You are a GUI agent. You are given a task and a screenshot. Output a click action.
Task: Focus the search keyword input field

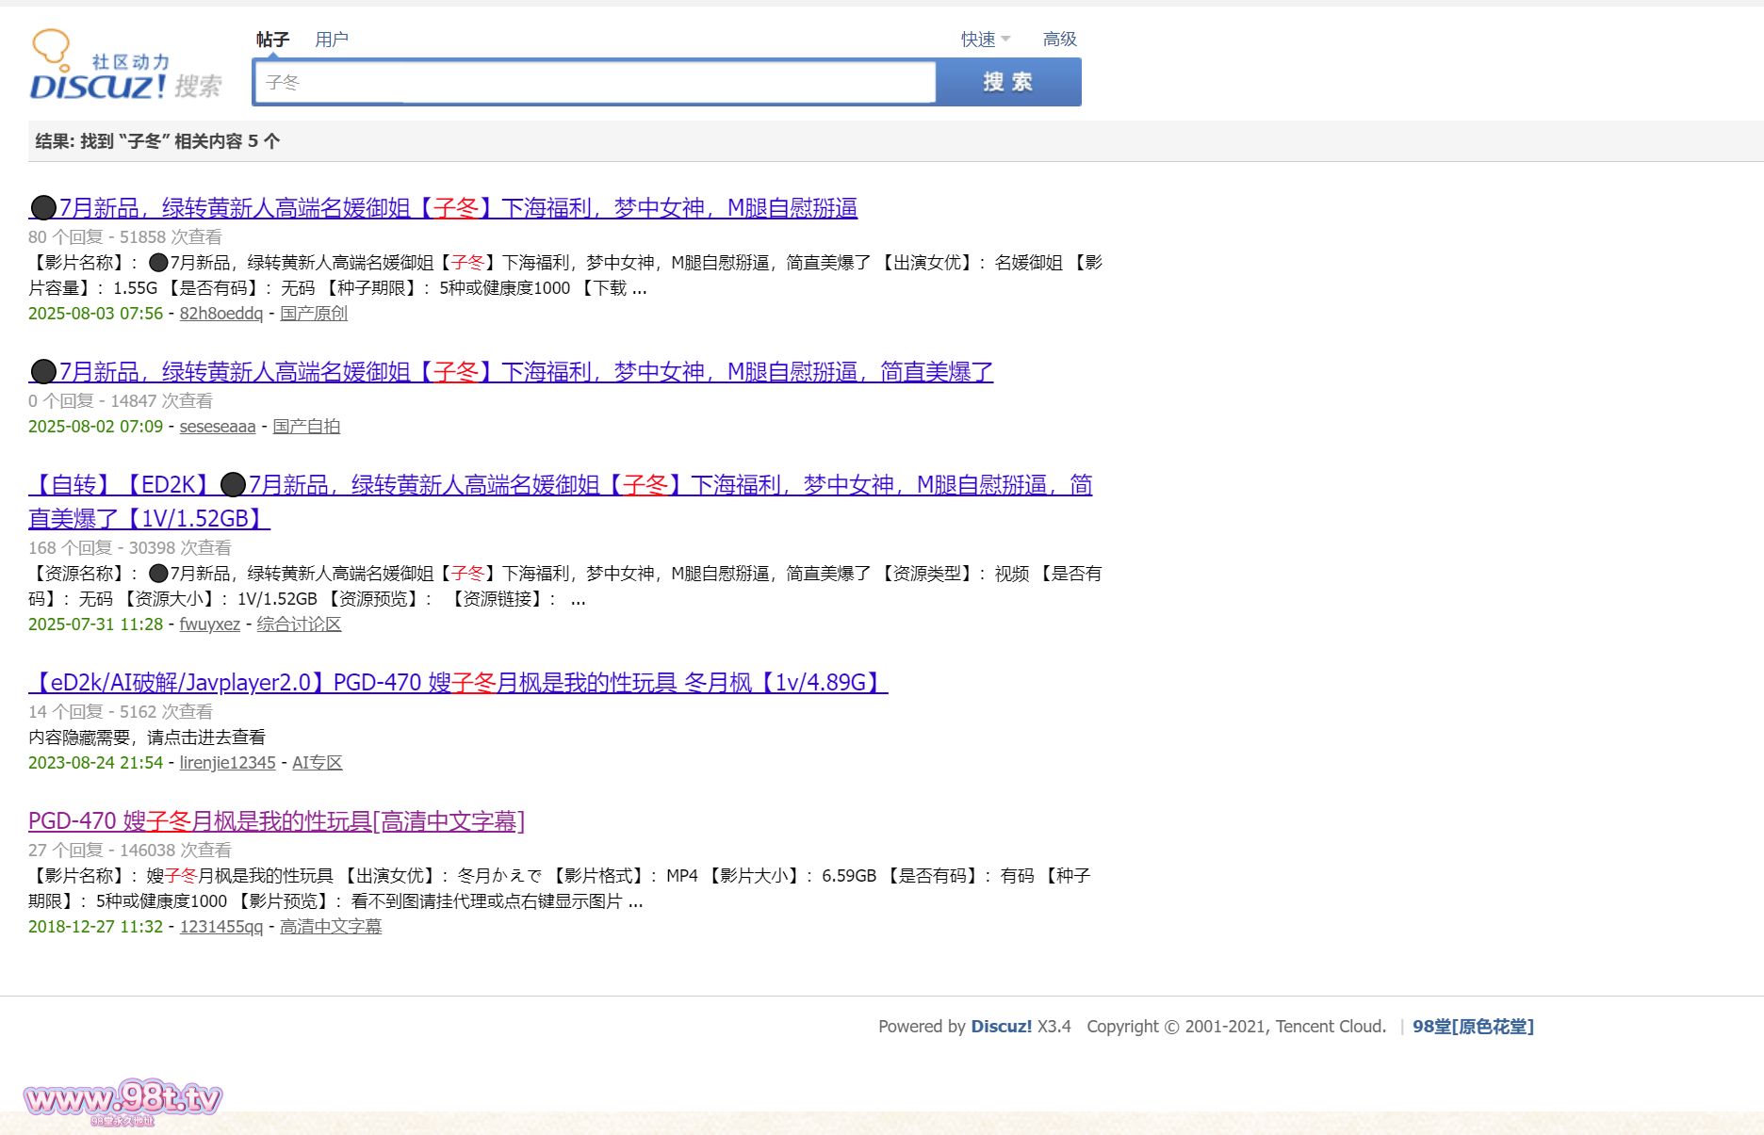tap(594, 83)
